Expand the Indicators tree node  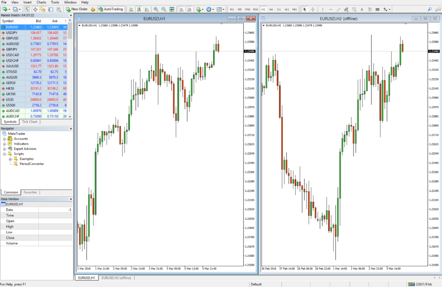[4, 144]
